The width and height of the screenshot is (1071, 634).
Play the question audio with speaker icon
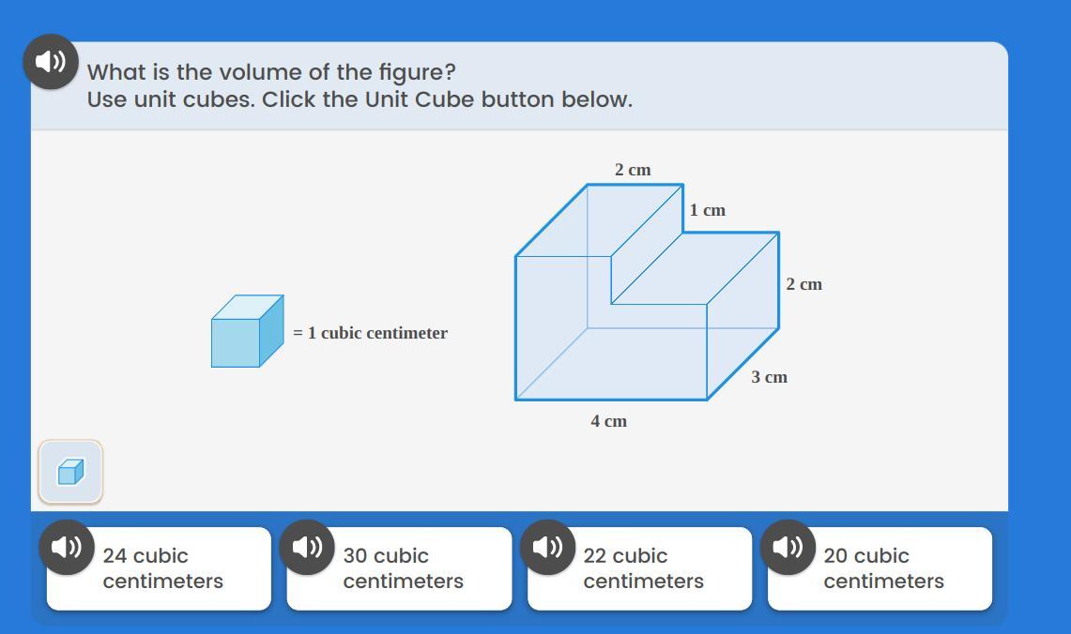point(52,61)
